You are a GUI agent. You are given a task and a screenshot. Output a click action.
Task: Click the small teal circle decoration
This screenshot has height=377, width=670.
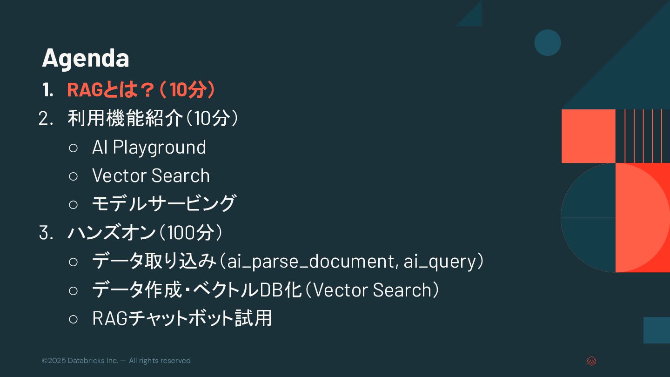pos(548,43)
